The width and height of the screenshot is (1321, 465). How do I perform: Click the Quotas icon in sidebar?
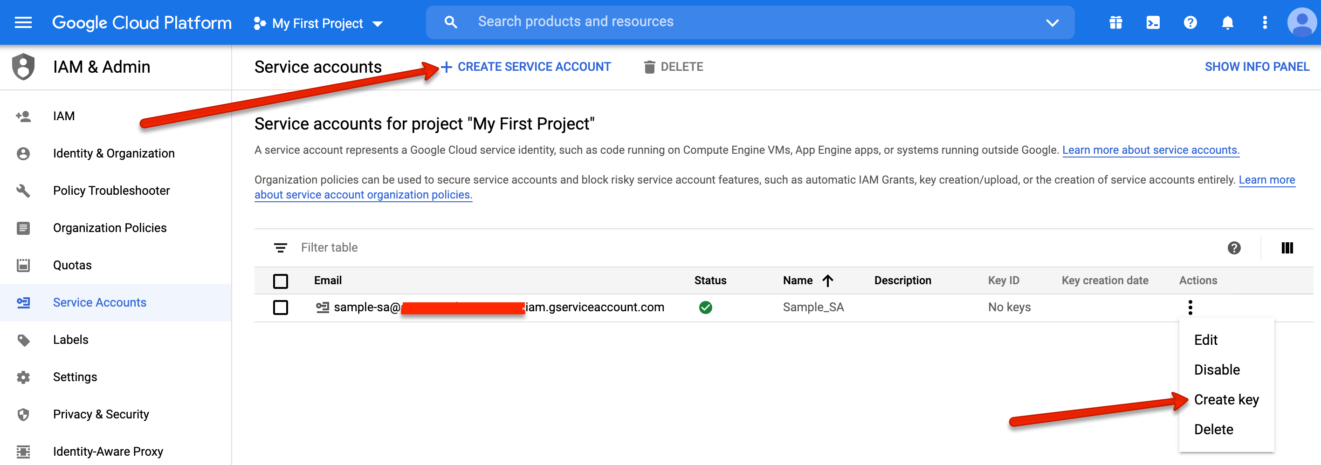coord(23,265)
